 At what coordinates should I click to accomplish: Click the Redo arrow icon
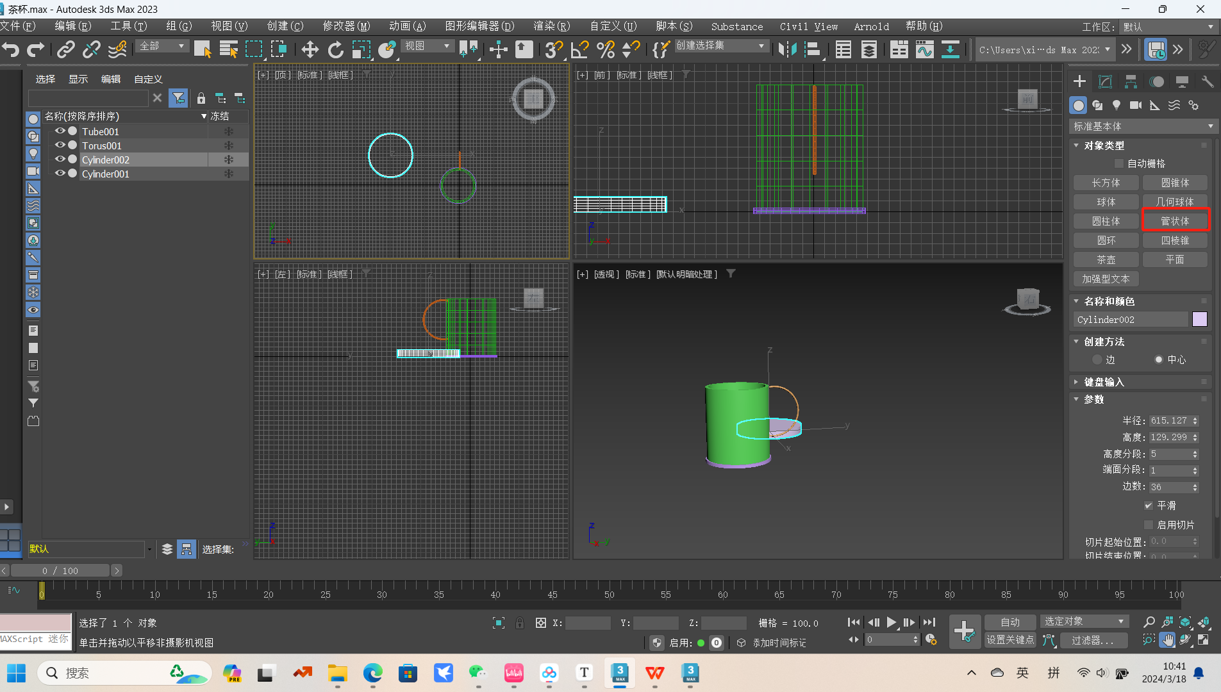pyautogui.click(x=36, y=49)
